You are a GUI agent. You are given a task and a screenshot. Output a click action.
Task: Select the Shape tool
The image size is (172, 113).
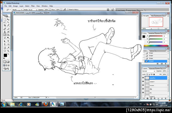[8, 44]
